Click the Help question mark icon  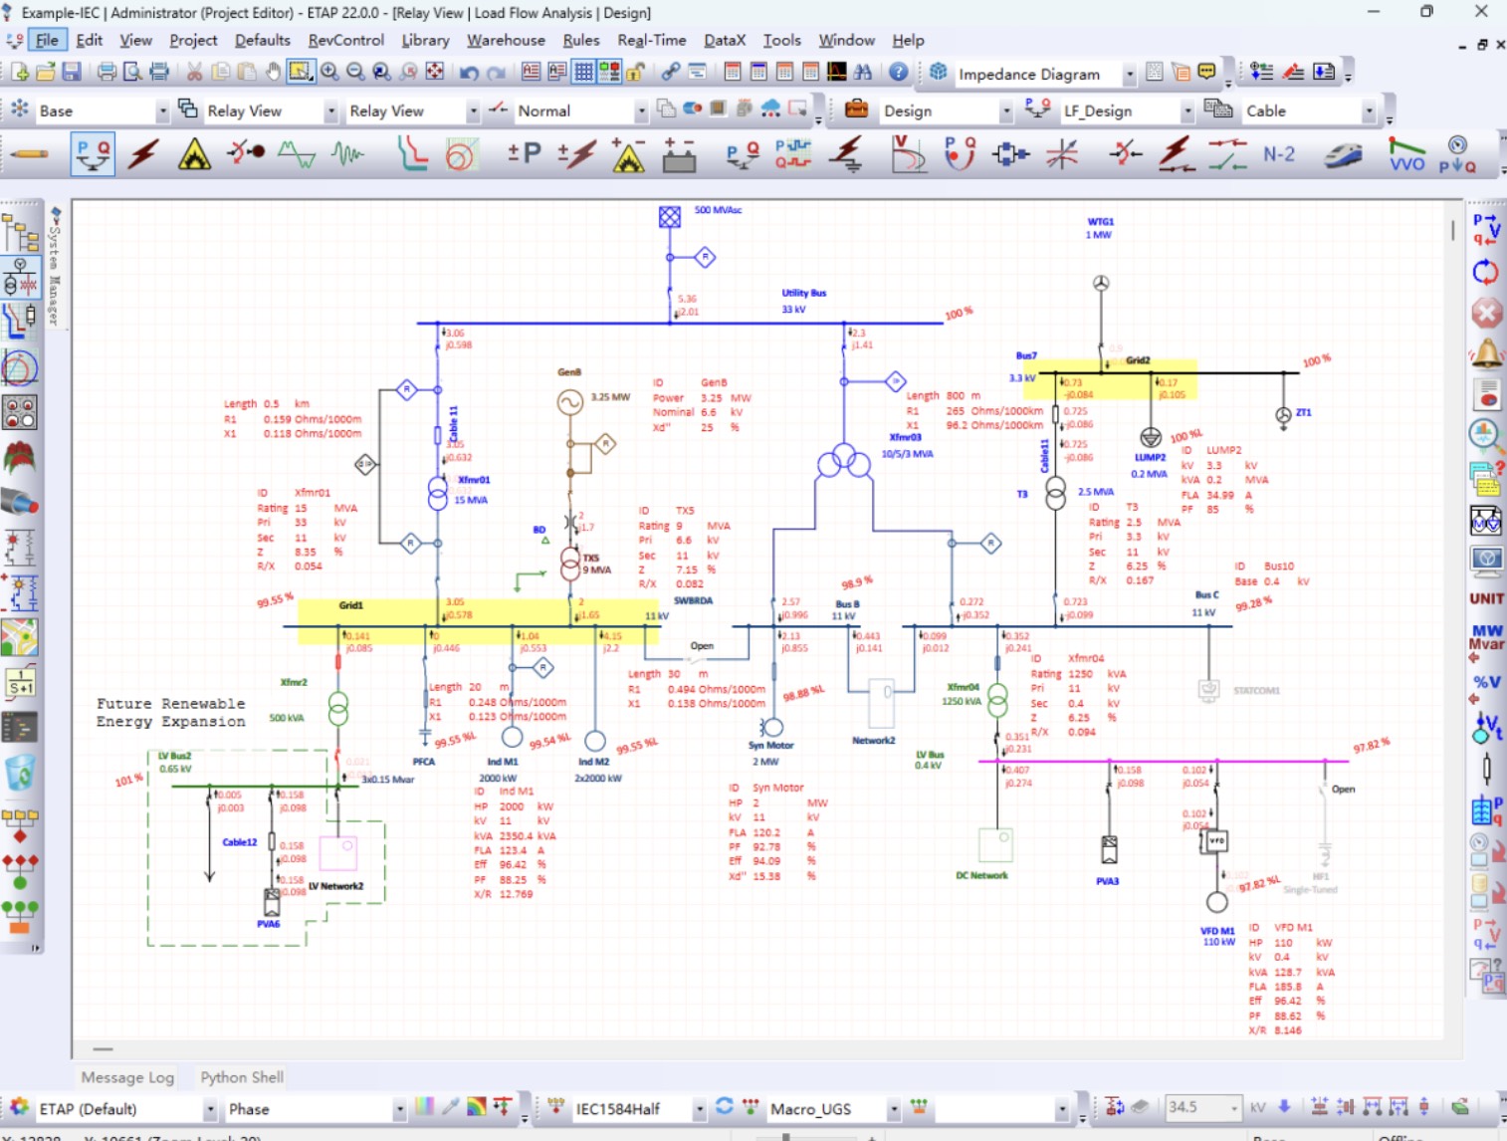click(898, 72)
